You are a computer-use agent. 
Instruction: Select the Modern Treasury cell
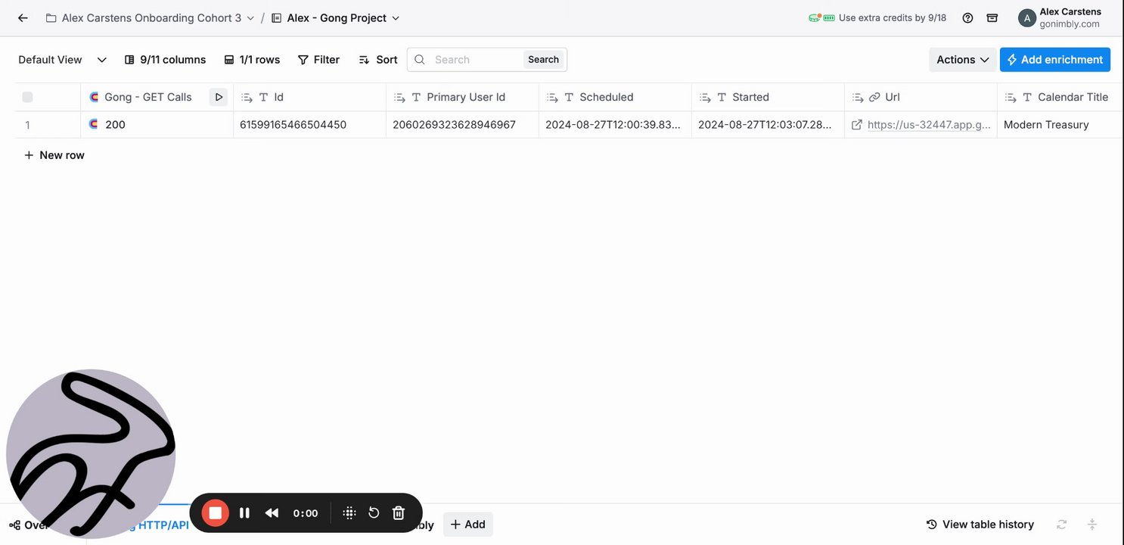1060,125
